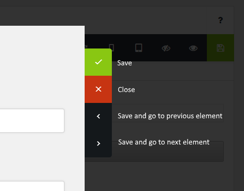
Task: Click the "Close" text label
Action: [x=126, y=90]
